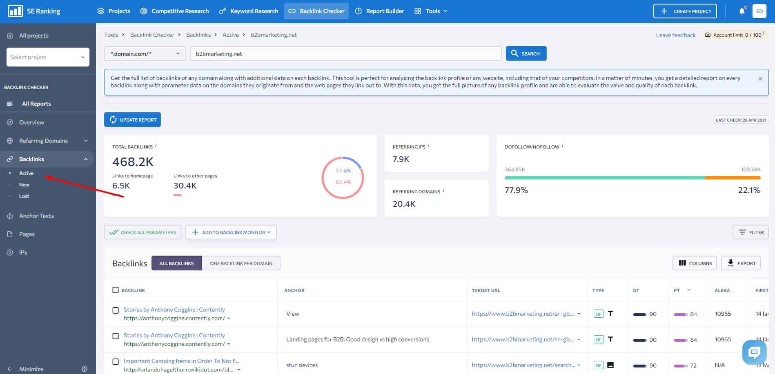Image resolution: width=775 pixels, height=374 pixels.
Task: Open the Add to Backlink Monitor dropdown
Action: (231, 232)
